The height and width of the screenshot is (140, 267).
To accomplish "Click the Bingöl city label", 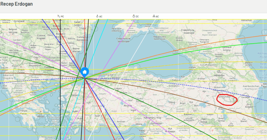I will pos(183,103).
